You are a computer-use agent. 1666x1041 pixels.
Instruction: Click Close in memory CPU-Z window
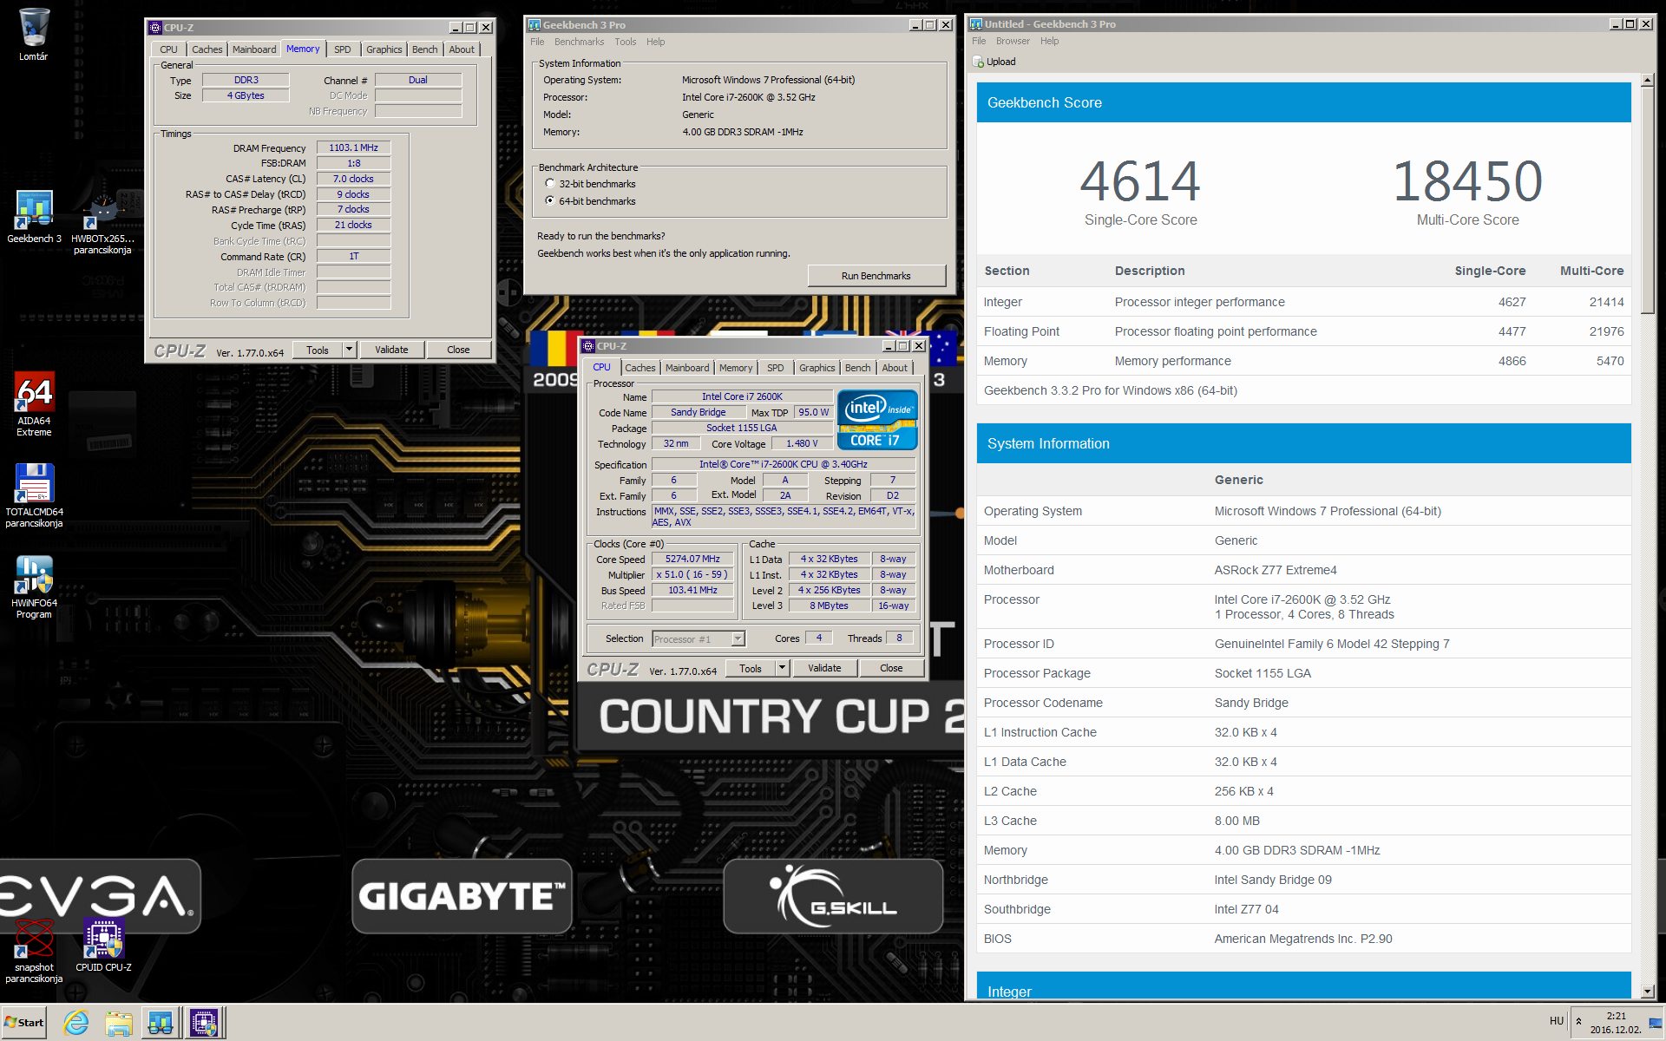coord(458,350)
